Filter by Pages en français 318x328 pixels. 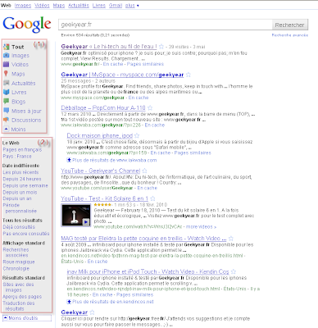[22, 149]
